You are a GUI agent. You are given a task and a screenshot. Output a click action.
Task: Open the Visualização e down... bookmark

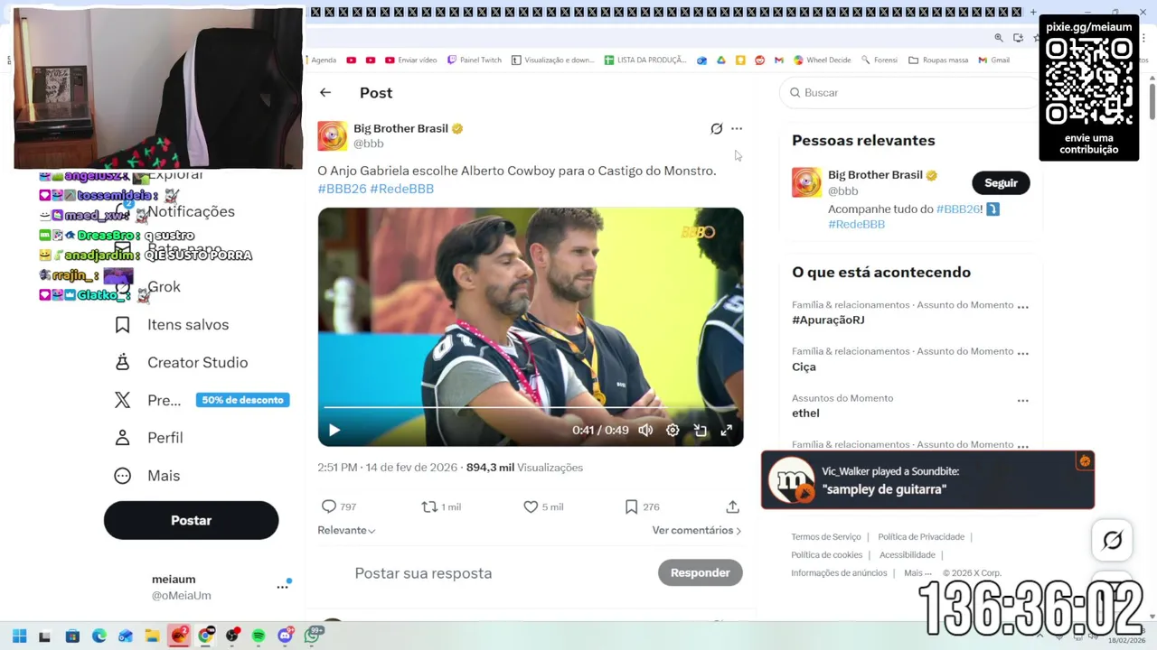[x=553, y=60]
